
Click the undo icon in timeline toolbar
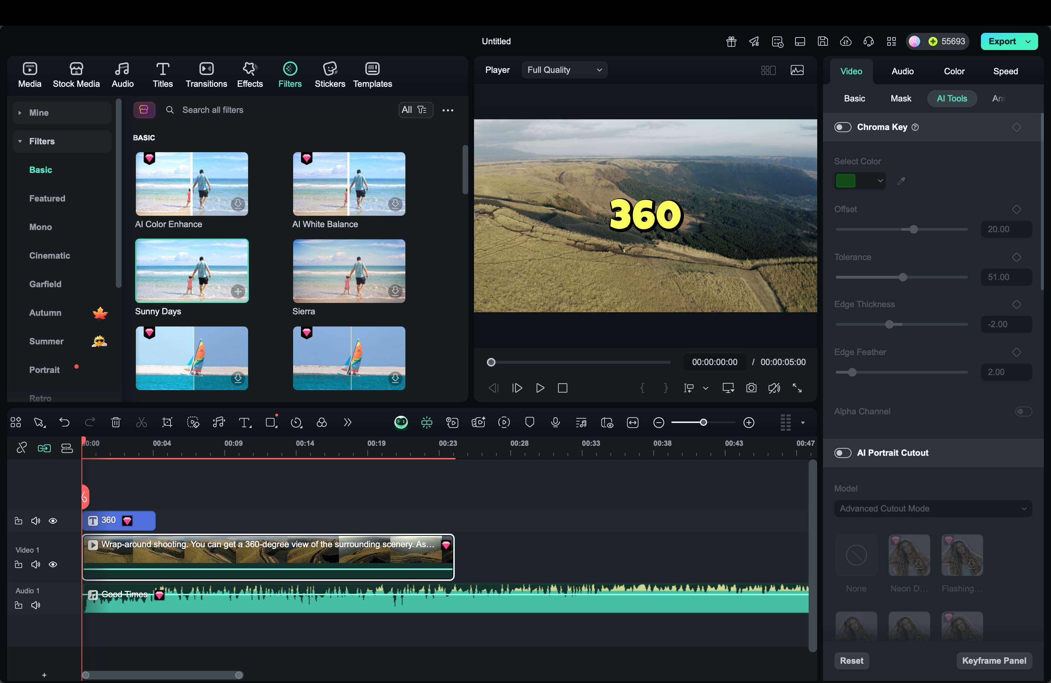[64, 422]
